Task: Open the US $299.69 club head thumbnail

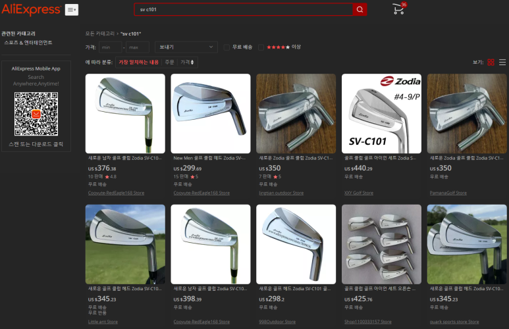Action: [211, 114]
